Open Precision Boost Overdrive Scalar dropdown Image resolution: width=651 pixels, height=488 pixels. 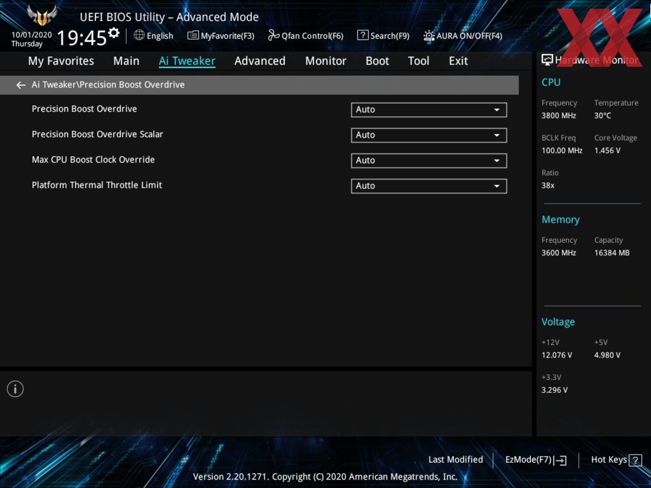pos(429,135)
